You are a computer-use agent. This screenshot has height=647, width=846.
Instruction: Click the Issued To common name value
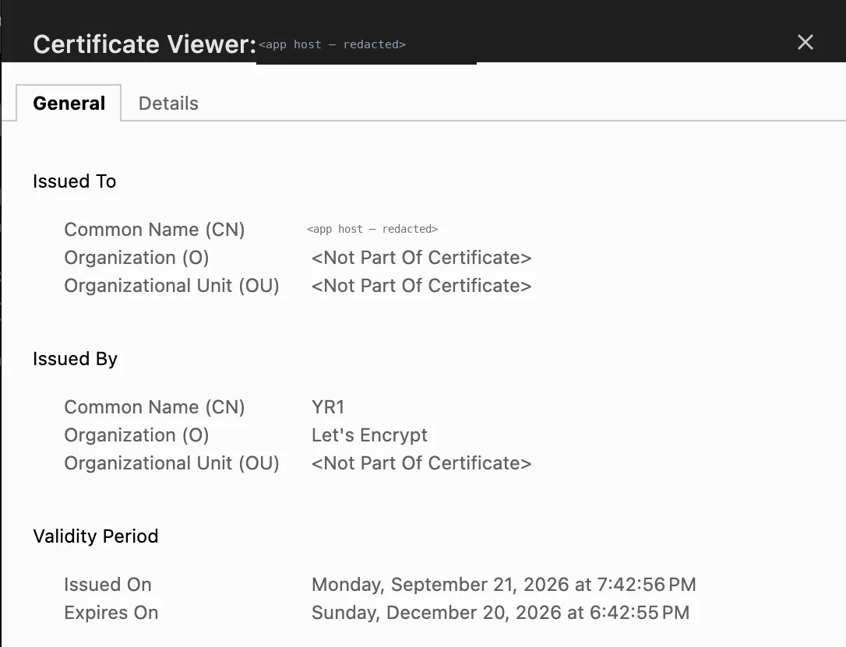372,229
